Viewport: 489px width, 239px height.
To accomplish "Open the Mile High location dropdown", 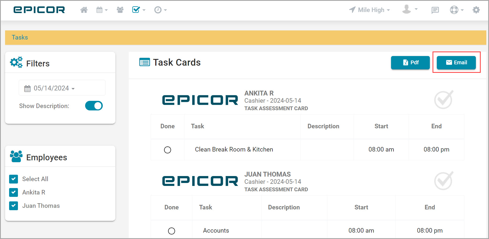I will click(x=369, y=10).
